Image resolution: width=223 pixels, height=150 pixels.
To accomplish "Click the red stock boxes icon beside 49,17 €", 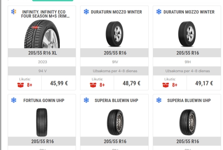I will click(x=165, y=84).
